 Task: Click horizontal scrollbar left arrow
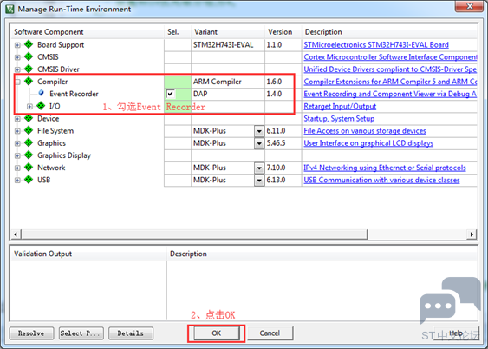point(16,234)
